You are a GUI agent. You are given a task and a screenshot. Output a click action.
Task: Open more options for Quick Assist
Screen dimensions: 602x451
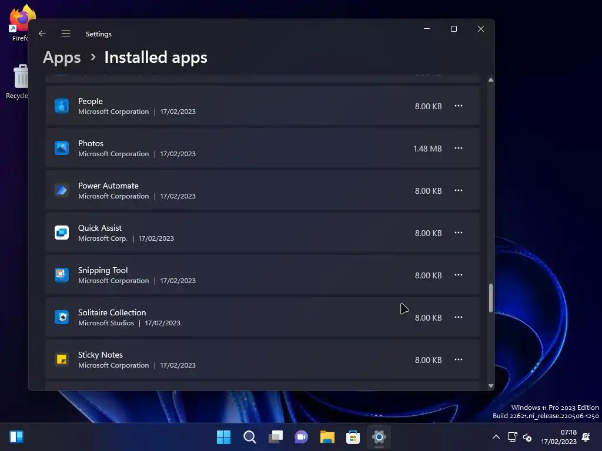click(459, 233)
